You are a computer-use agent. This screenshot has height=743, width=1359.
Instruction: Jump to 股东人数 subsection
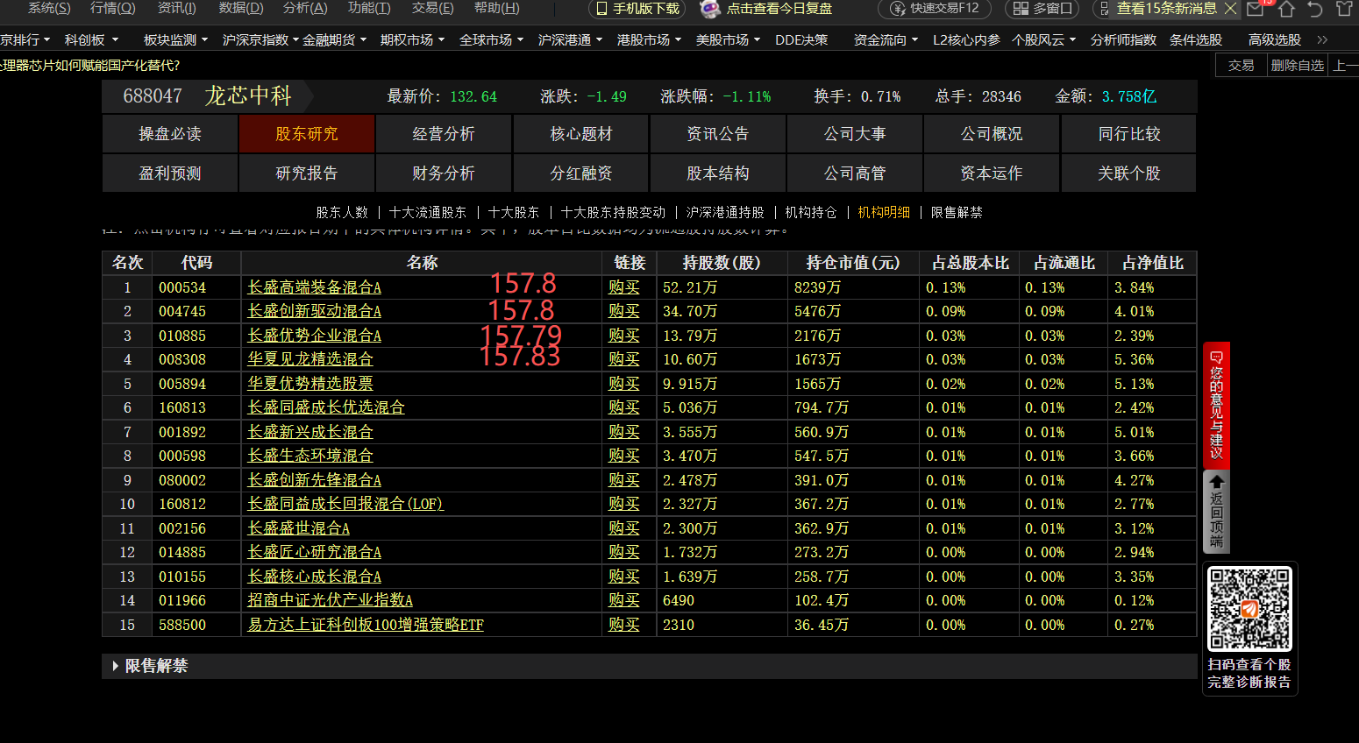pyautogui.click(x=342, y=212)
